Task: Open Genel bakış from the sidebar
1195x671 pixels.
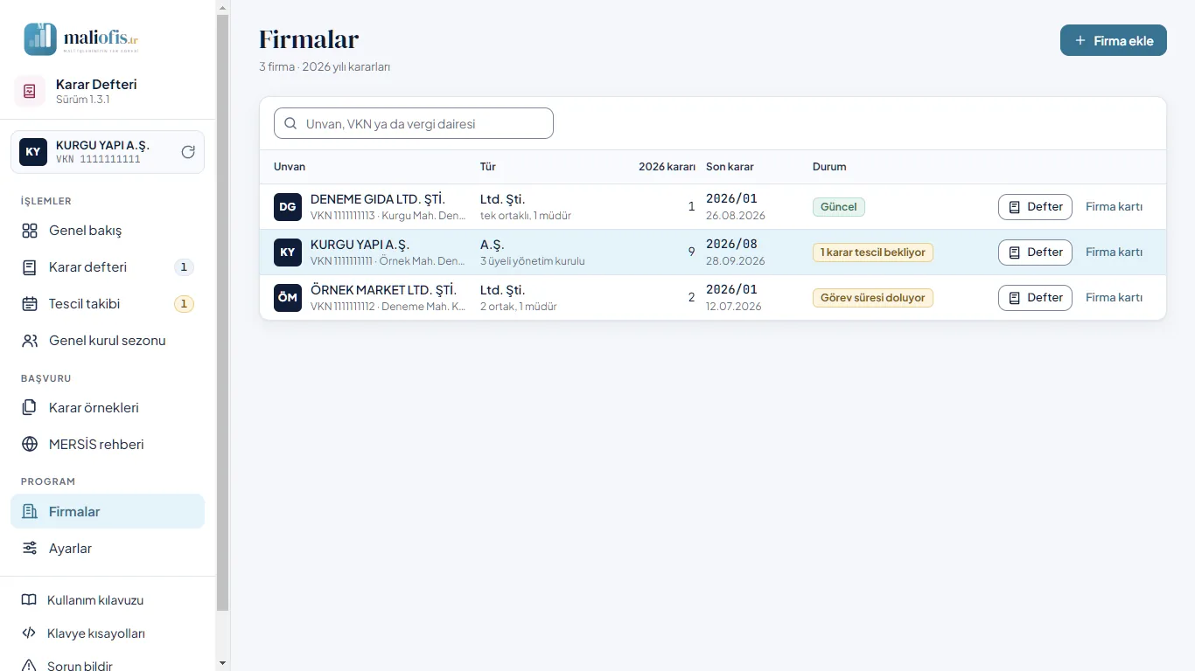Action: click(x=108, y=231)
